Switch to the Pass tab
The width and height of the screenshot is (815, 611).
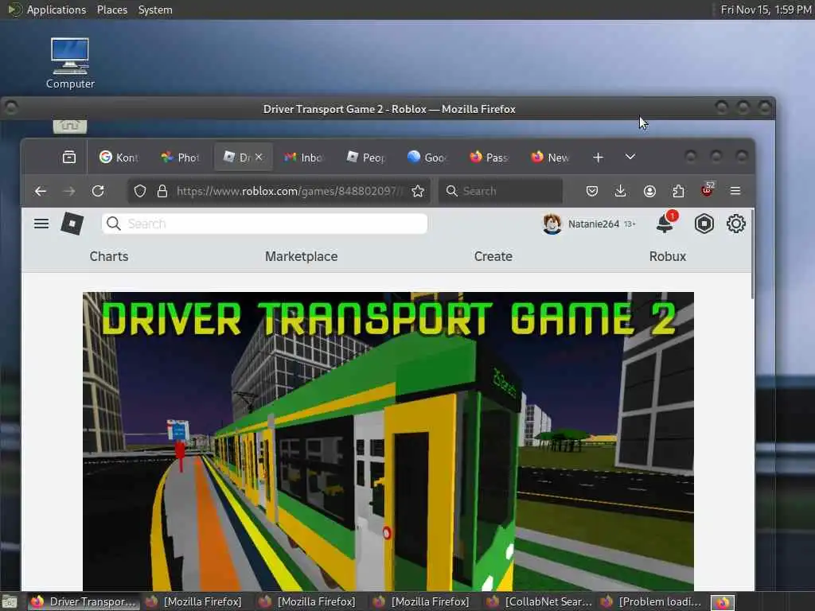(489, 158)
